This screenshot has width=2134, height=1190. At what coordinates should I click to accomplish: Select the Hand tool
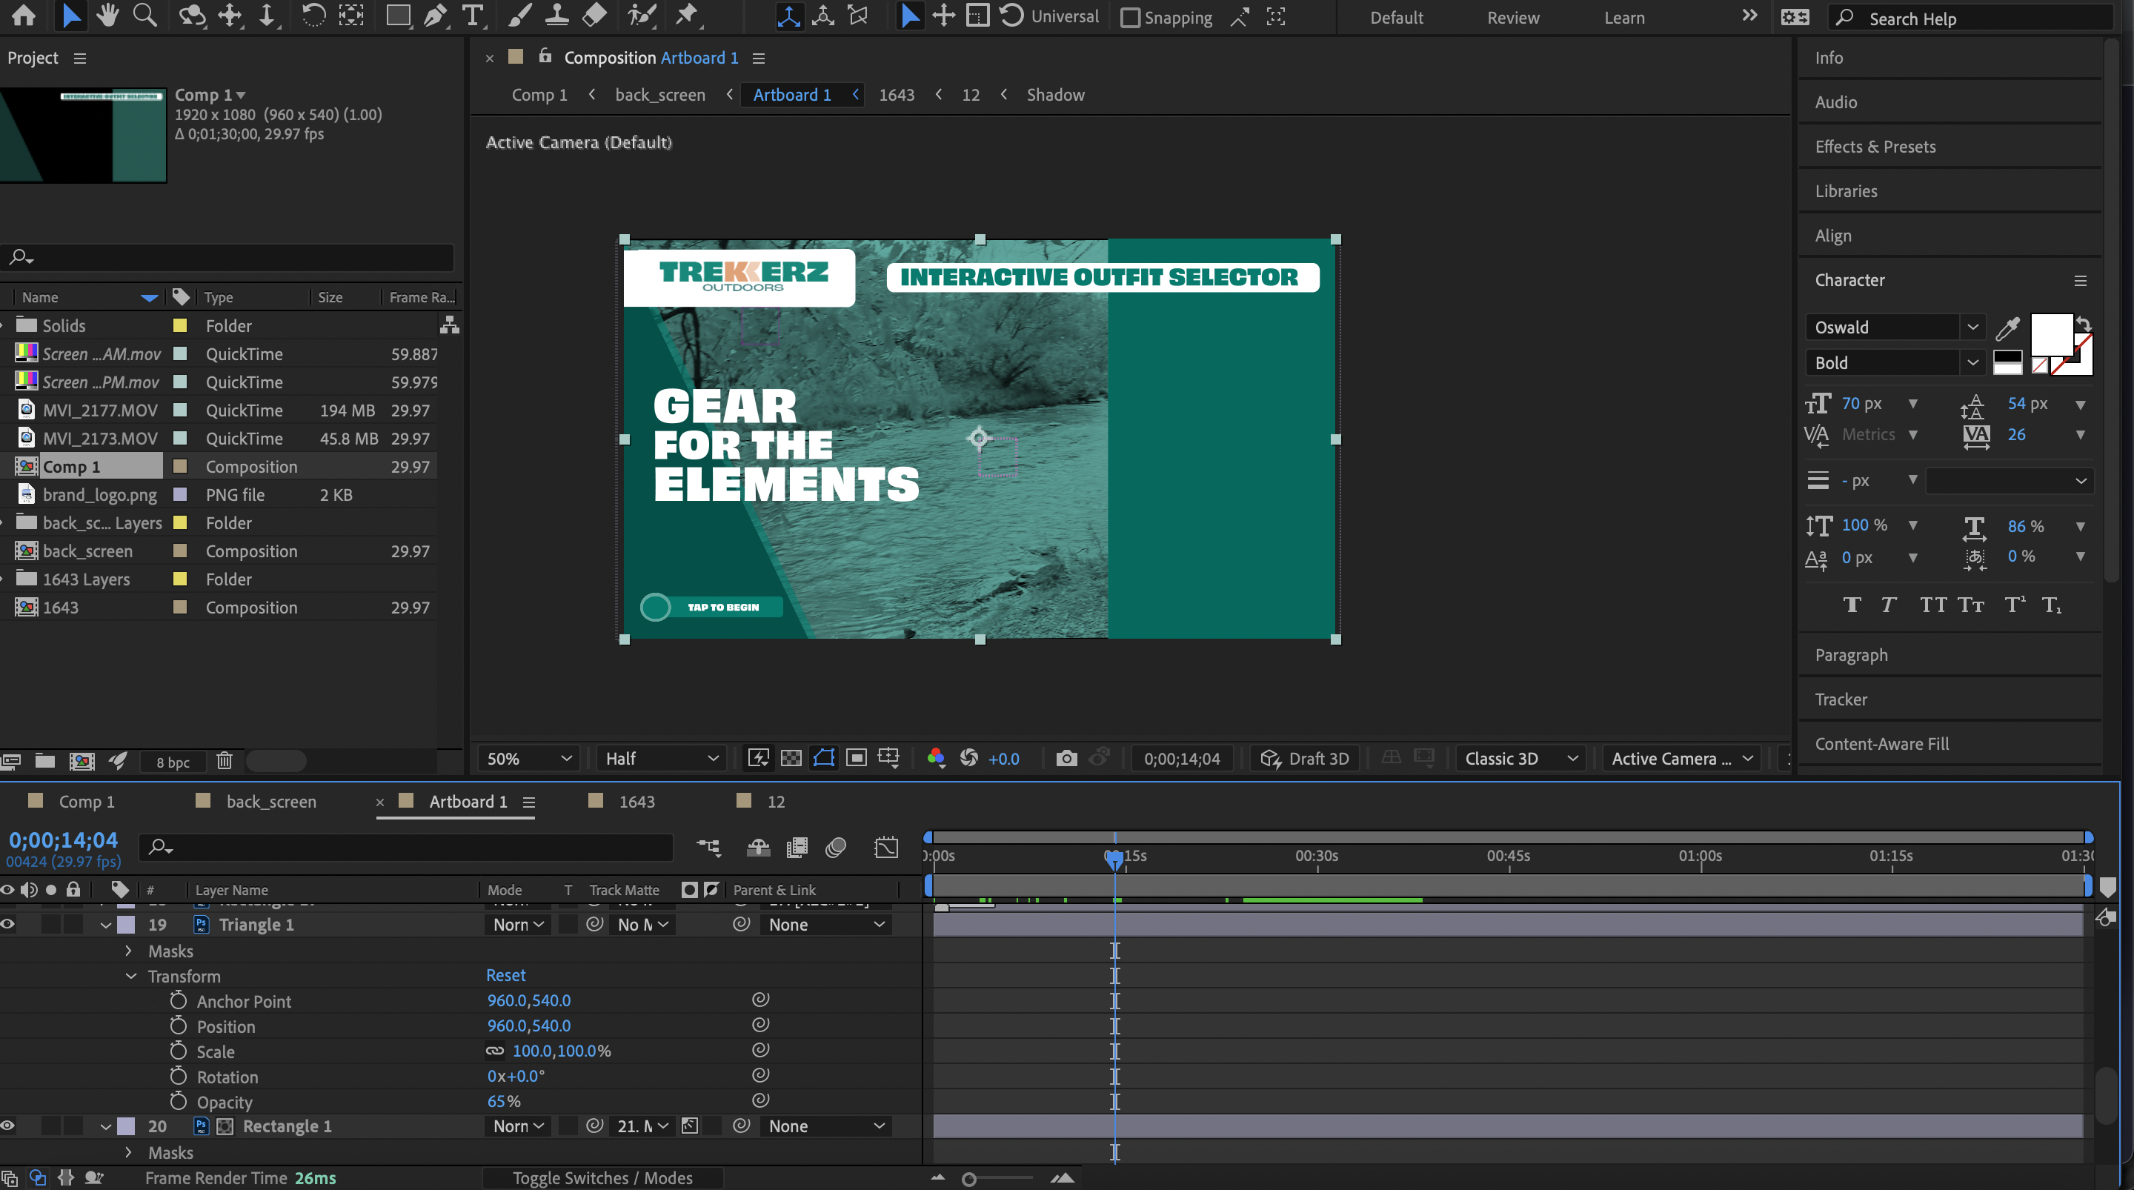[107, 16]
